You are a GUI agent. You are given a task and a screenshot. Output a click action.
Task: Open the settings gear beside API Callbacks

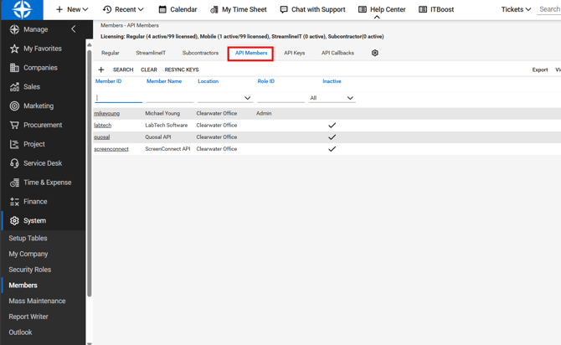[x=375, y=53]
